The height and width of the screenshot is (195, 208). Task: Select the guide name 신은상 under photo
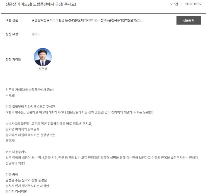click(x=43, y=69)
